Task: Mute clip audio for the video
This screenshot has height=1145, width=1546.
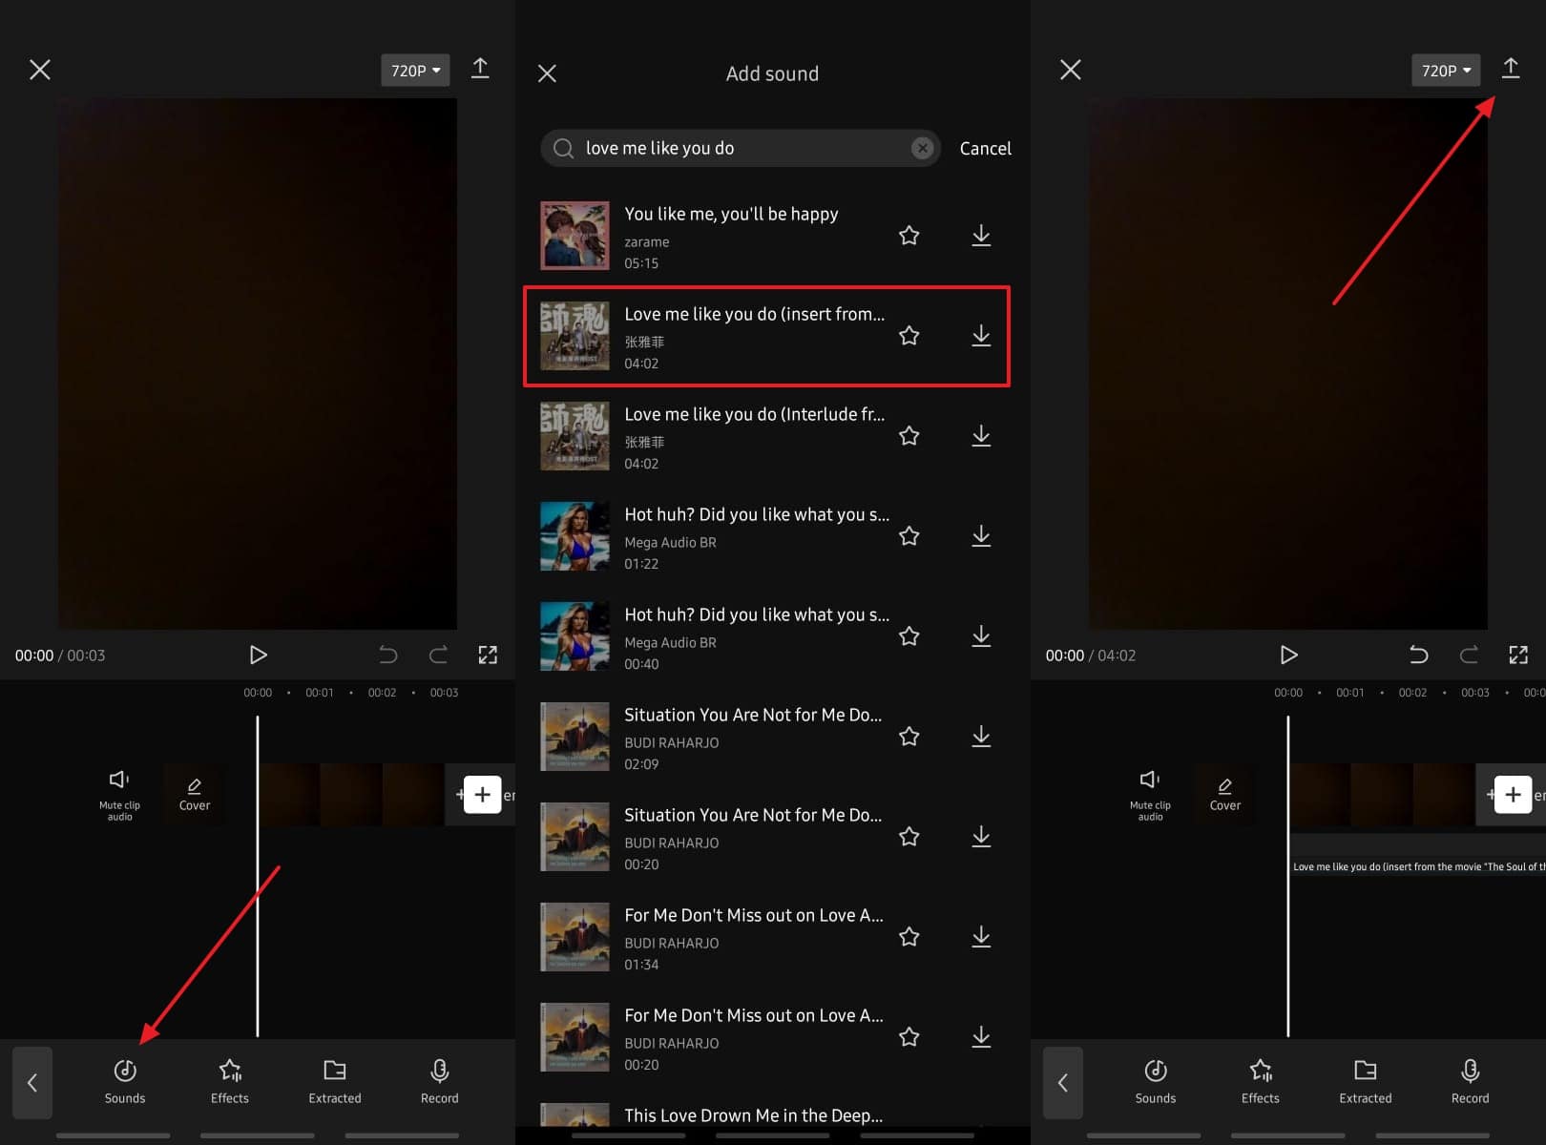Action: 119,795
